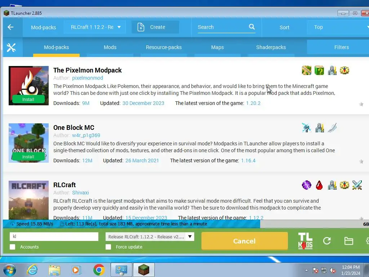Screen dimensions: 369x277
Task: Install The Pixelmon Modpack
Action: pos(28,100)
